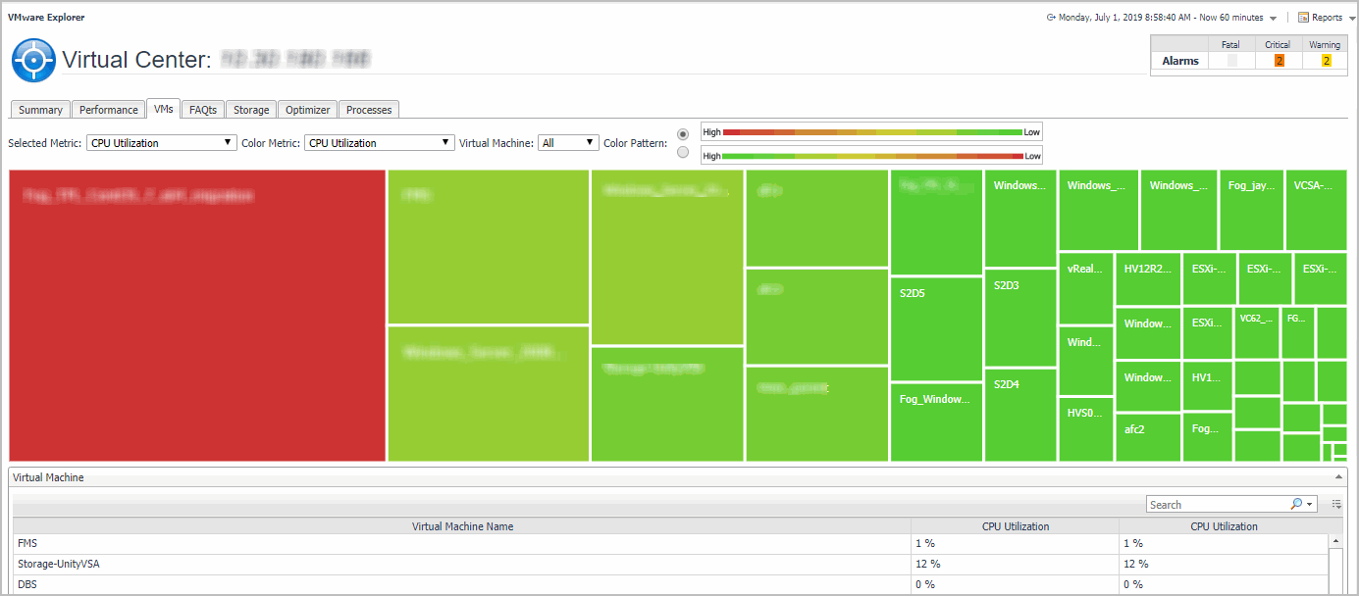
Task: Select the red-to-green color pattern radio button
Action: 683,133
